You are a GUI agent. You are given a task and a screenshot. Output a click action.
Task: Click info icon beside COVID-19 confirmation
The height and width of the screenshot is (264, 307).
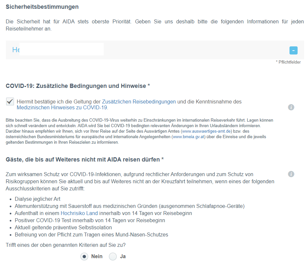(x=291, y=107)
